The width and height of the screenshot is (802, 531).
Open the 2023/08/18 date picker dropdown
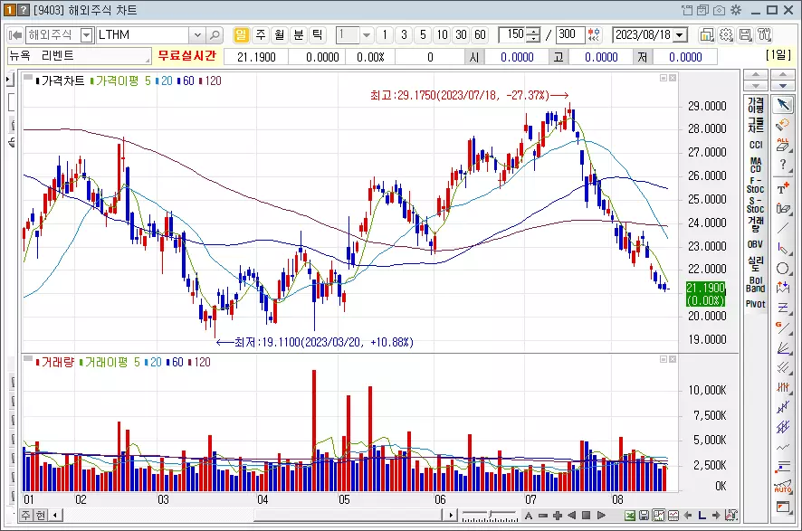click(680, 35)
